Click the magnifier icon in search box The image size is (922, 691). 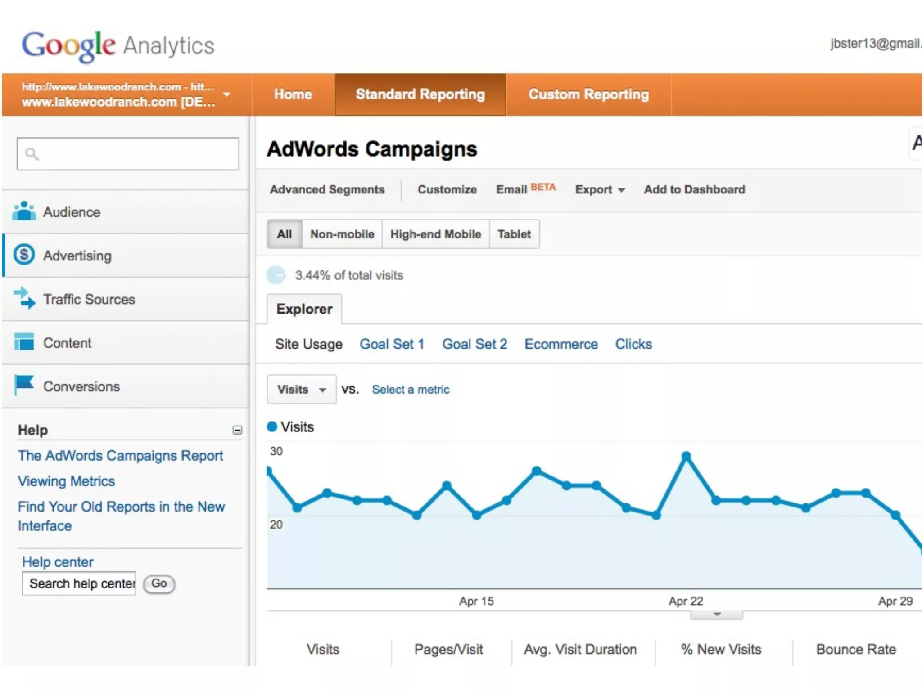click(x=32, y=154)
